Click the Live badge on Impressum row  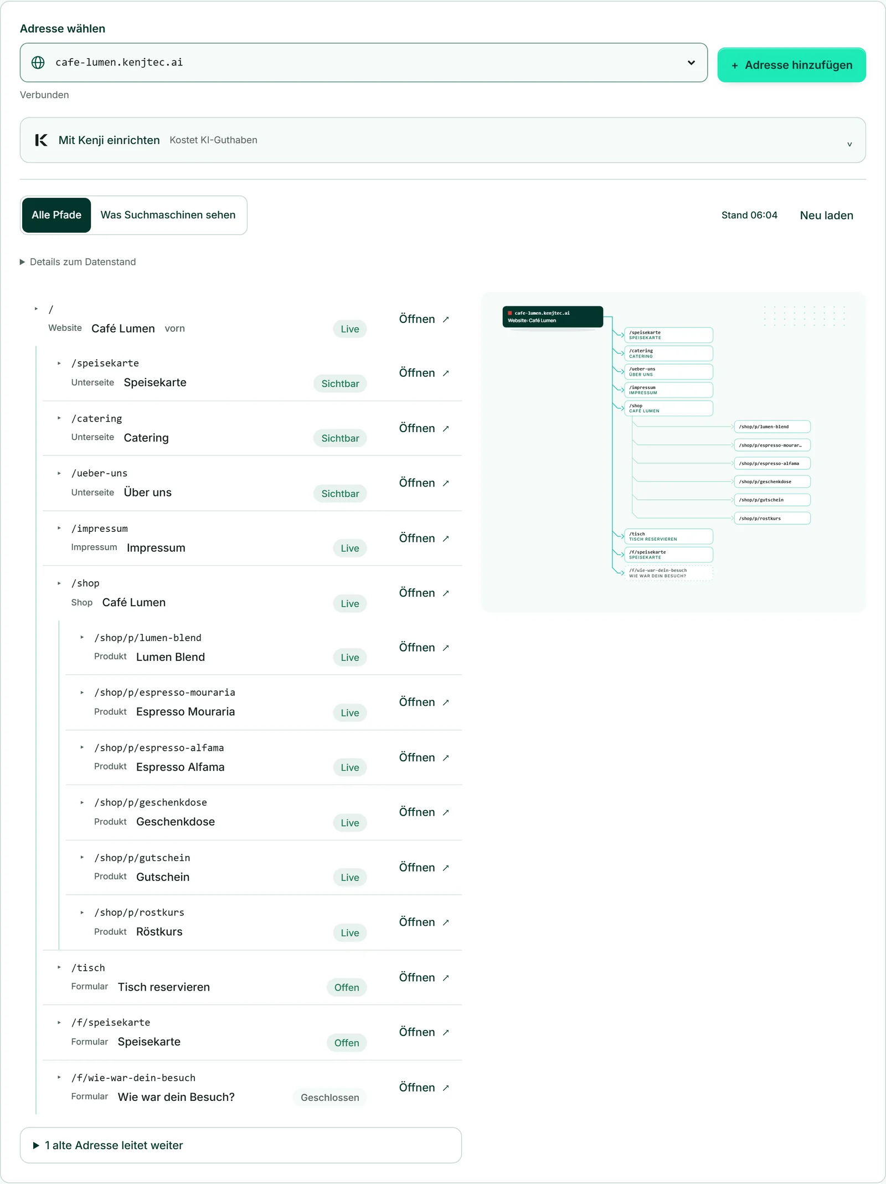pyautogui.click(x=350, y=549)
